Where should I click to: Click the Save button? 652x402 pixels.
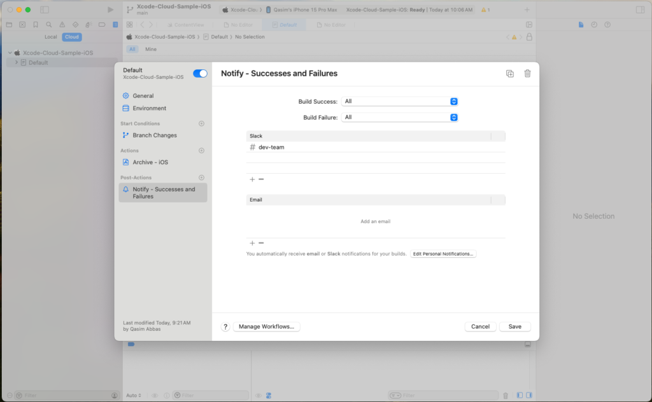[514, 327]
